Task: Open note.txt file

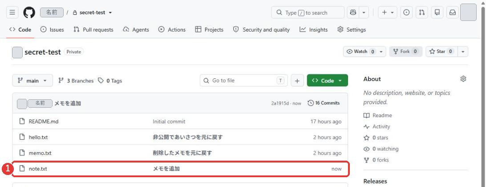Action: [38, 169]
